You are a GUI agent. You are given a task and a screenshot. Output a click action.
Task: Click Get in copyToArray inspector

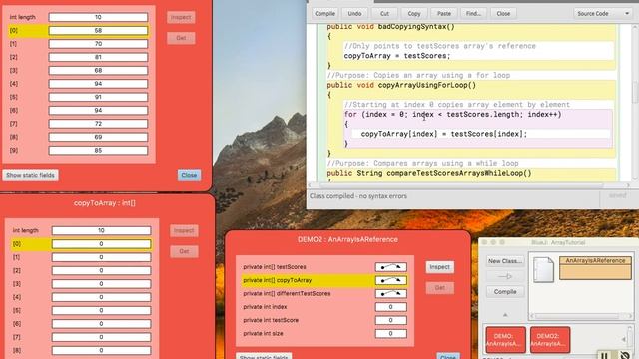(184, 251)
